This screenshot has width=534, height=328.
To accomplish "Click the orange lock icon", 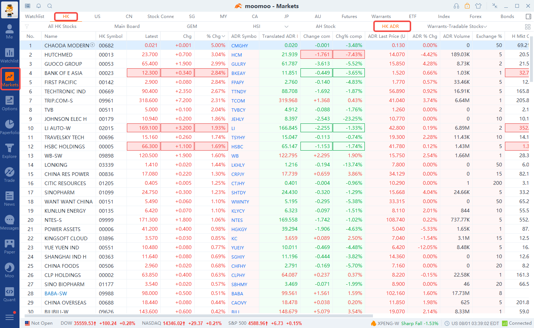I will pyautogui.click(x=467, y=6).
